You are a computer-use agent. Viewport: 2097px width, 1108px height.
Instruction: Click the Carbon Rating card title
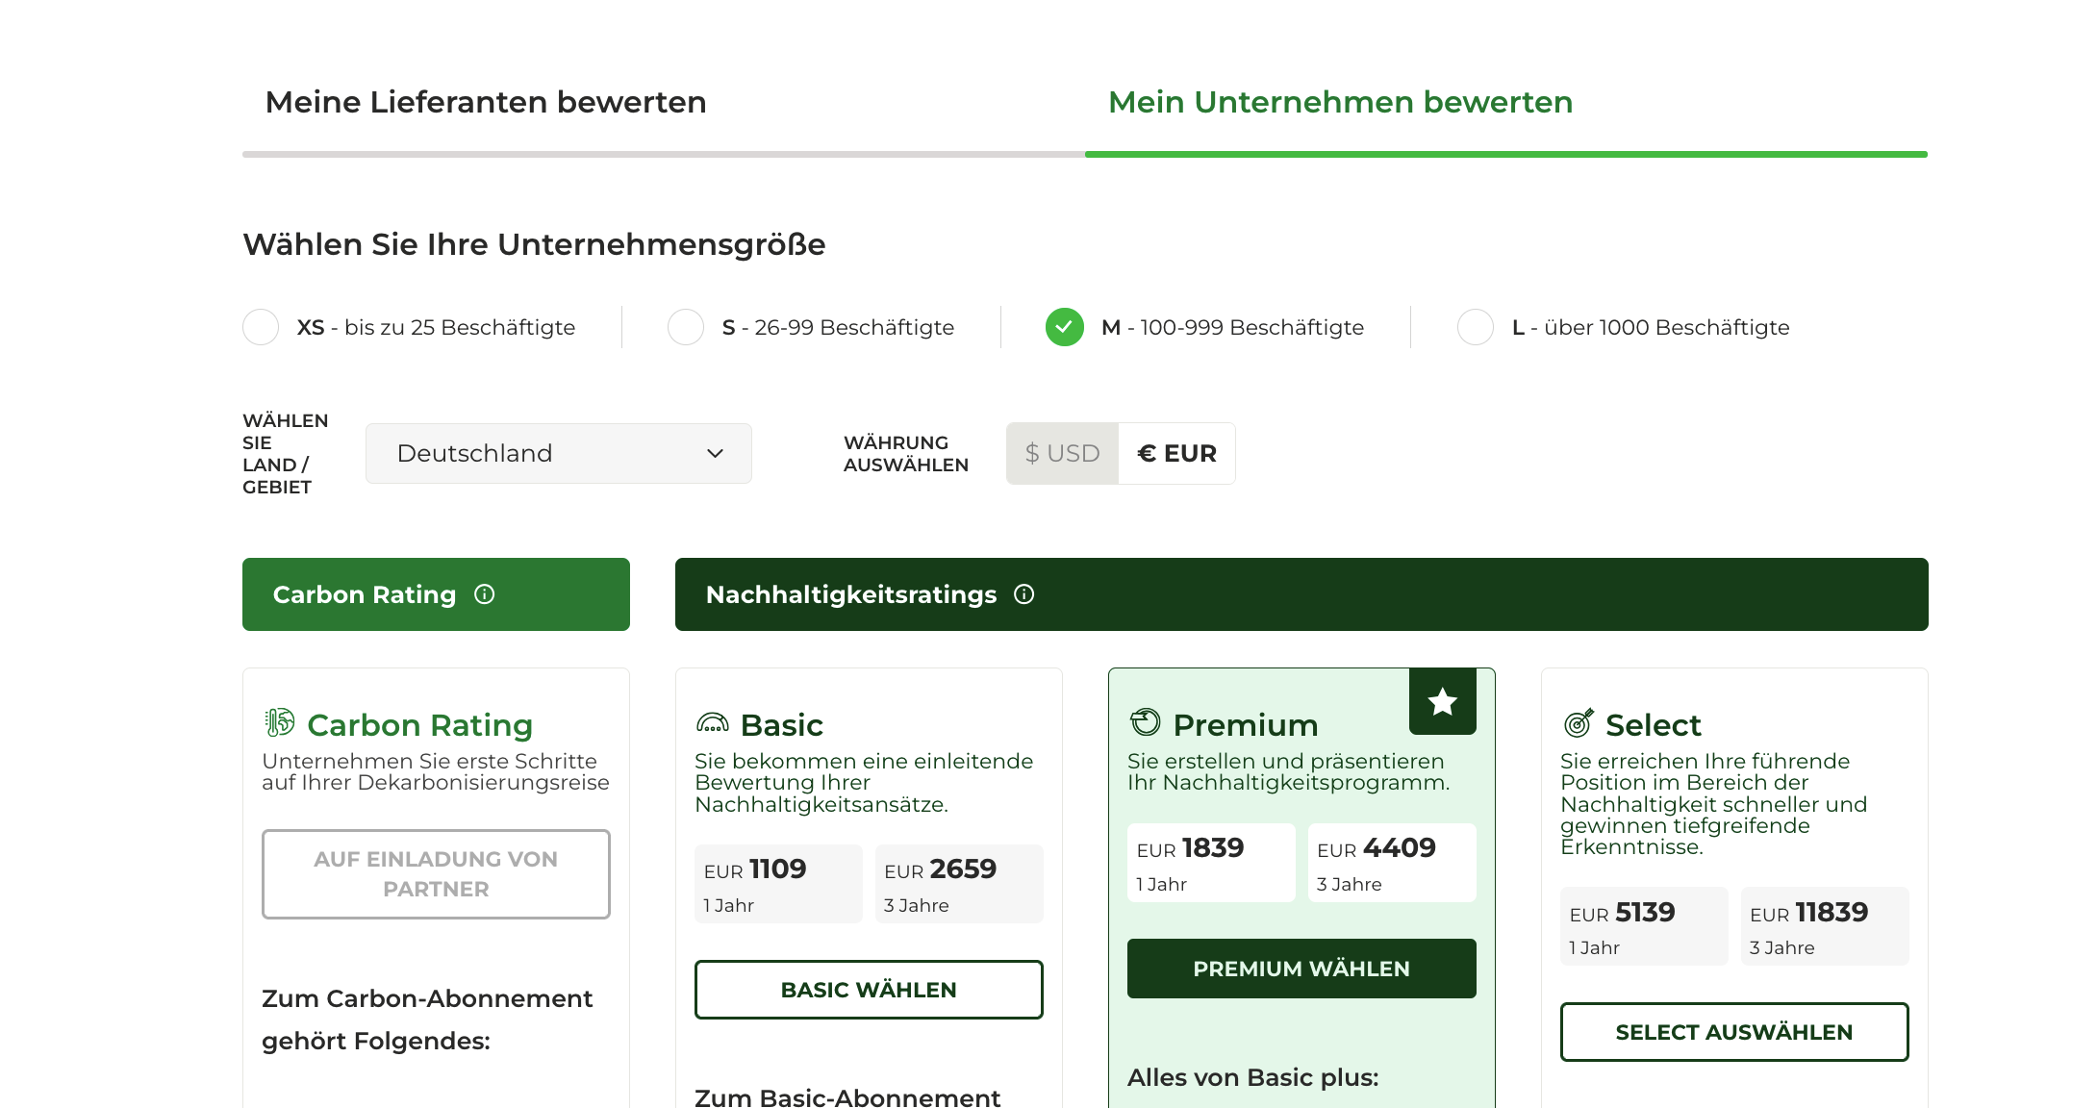(x=419, y=725)
